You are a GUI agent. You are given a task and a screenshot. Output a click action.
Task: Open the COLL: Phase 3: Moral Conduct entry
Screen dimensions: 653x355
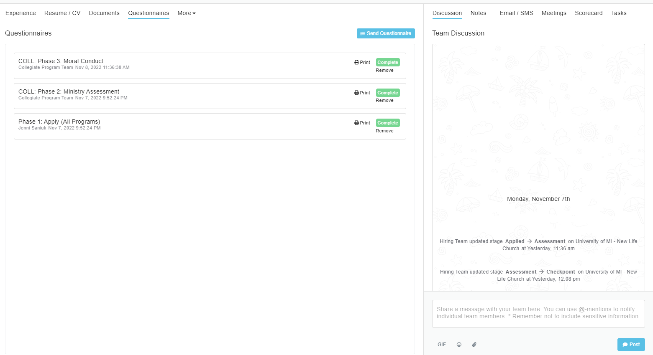pyautogui.click(x=61, y=61)
